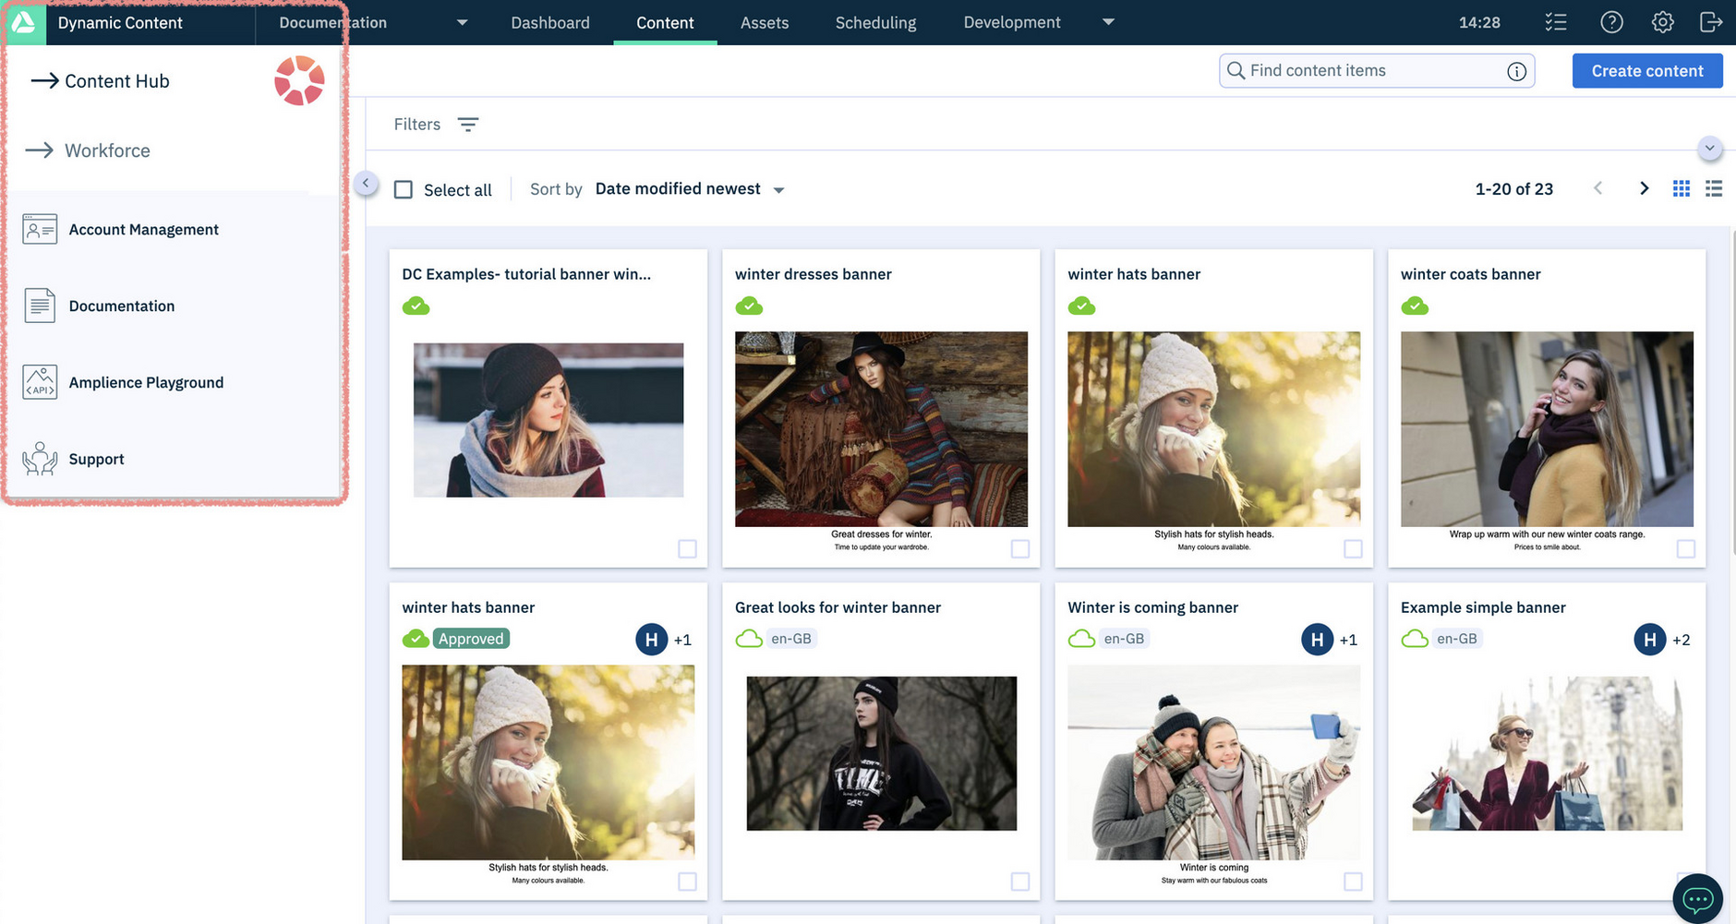Open the Support section in sidebar
Image resolution: width=1736 pixels, height=924 pixels.
(96, 458)
